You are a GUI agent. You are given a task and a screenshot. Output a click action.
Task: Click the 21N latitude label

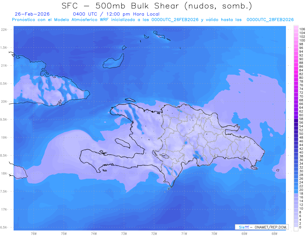[4, 65]
